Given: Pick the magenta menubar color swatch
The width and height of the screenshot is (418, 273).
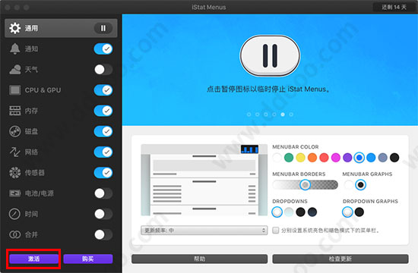Looking at the screenshot, I should click(336, 158).
